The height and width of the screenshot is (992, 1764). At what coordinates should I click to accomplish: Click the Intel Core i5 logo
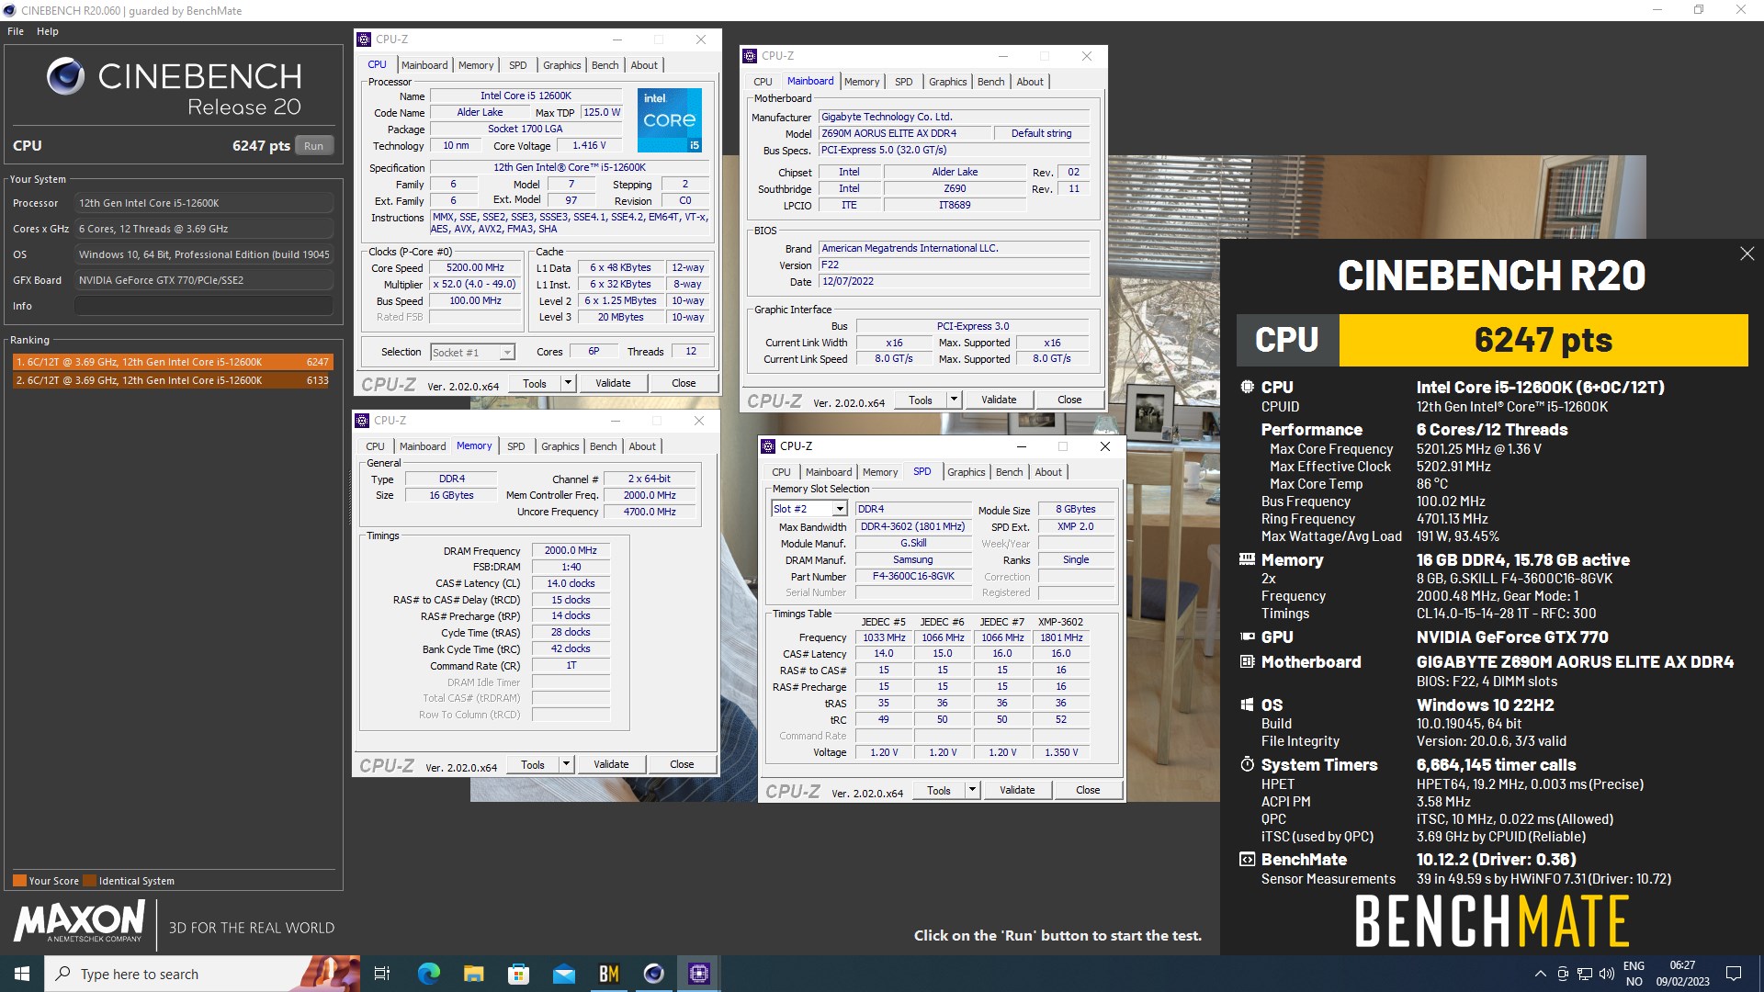click(670, 120)
